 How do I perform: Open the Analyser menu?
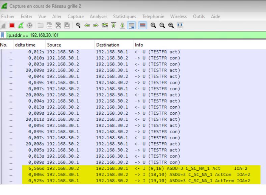98,17
